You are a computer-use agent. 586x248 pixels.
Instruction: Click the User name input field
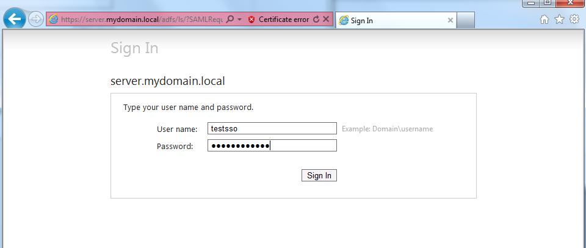point(272,128)
